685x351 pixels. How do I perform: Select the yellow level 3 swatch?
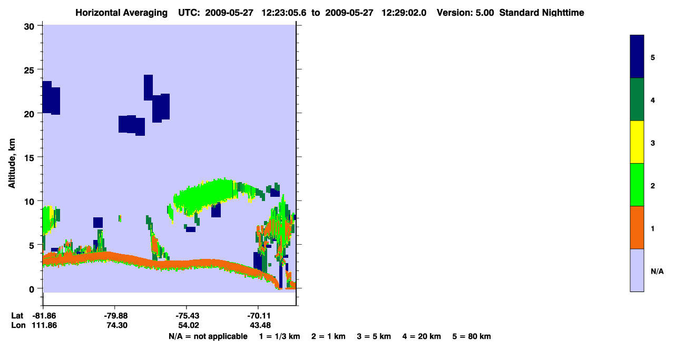(x=637, y=142)
